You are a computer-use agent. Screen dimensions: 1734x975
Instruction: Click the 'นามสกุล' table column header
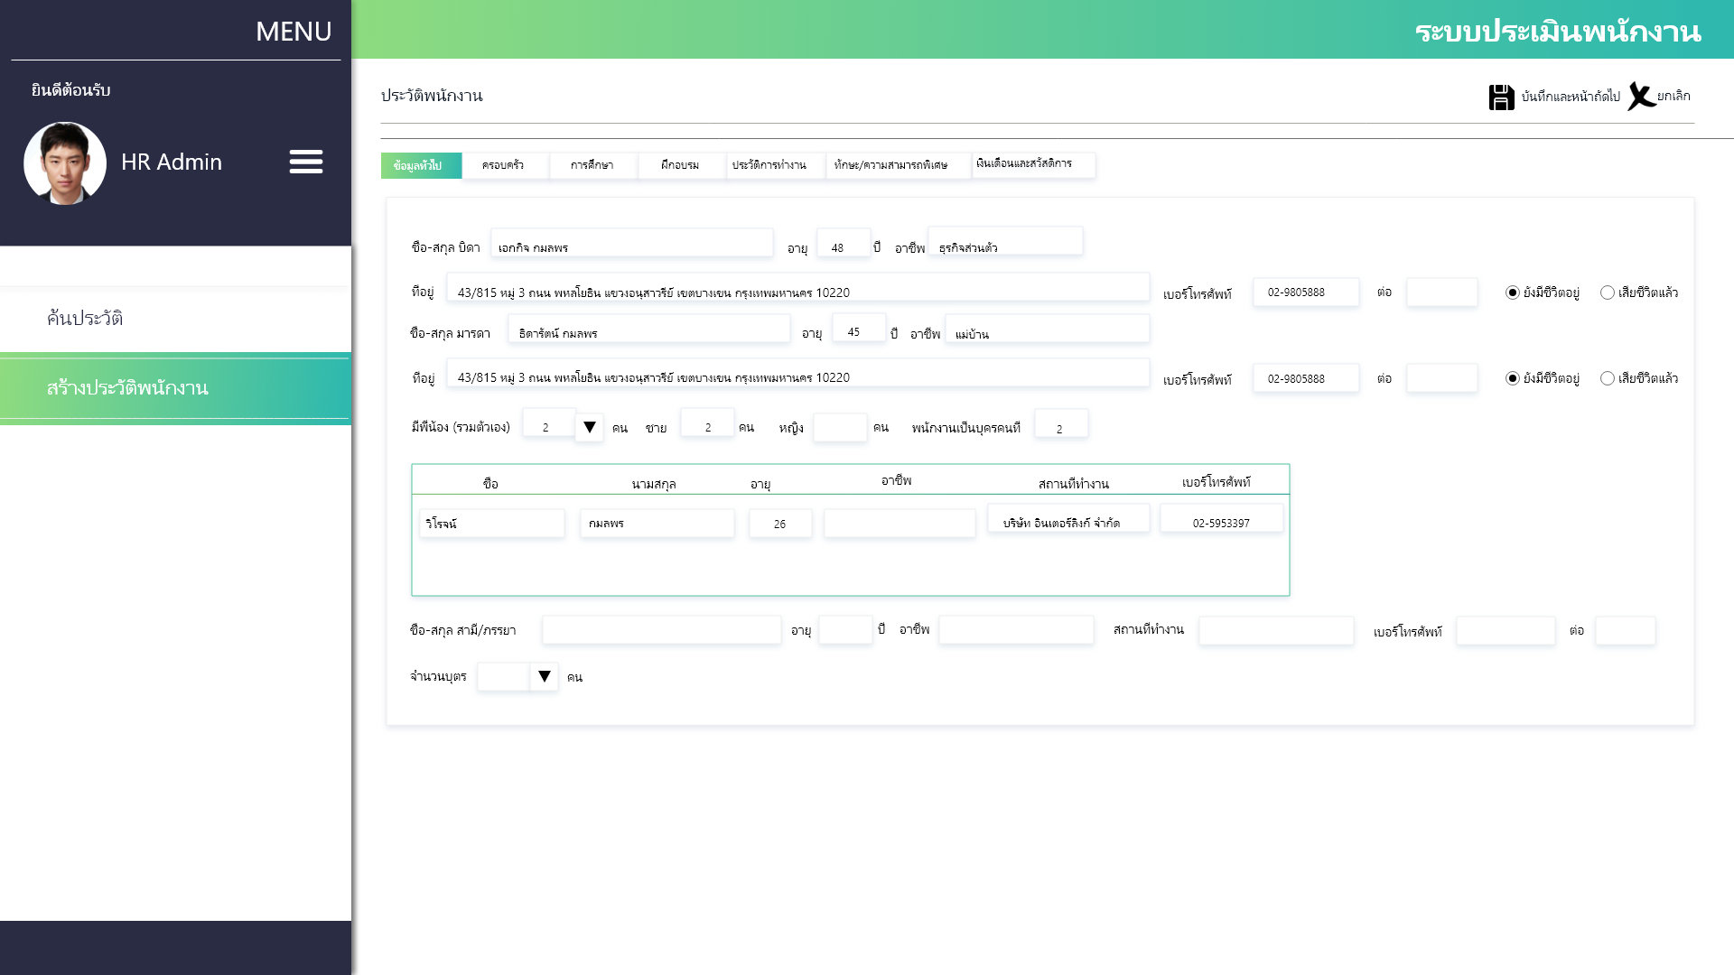pos(654,484)
